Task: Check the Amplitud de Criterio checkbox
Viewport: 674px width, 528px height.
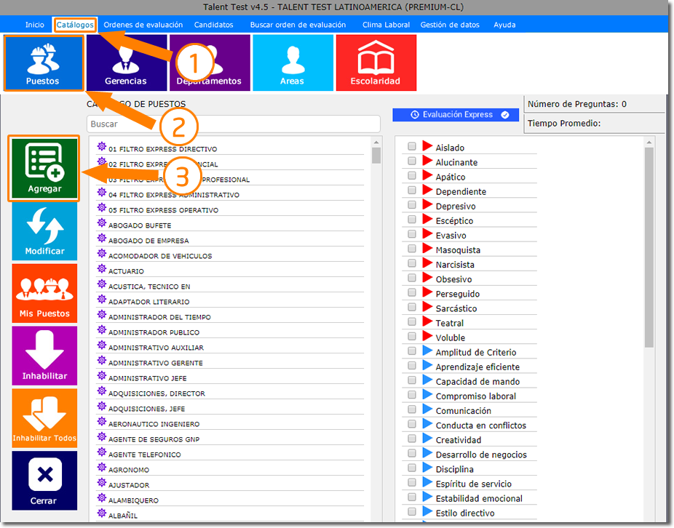Action: click(x=412, y=351)
